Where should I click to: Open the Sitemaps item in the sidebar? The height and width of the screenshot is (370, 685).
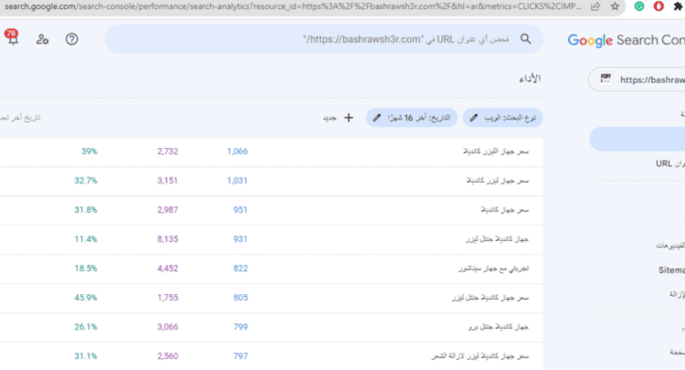(x=671, y=270)
